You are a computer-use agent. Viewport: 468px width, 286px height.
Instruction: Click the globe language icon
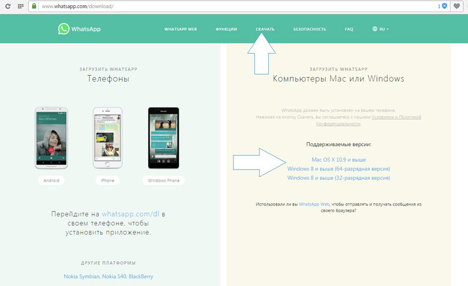pyautogui.click(x=375, y=29)
